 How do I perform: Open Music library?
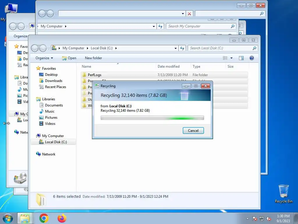tap(49, 111)
